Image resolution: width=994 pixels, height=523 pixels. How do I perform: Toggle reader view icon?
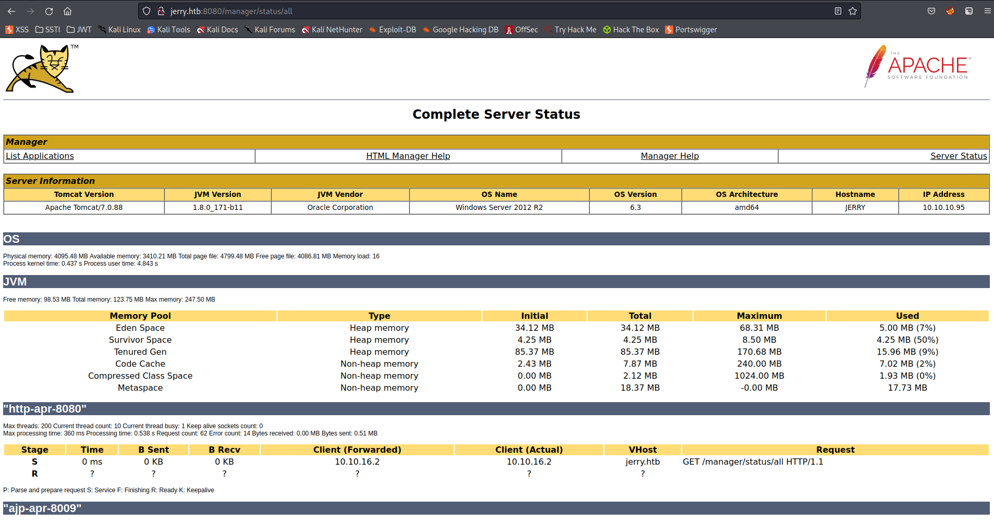tap(838, 11)
